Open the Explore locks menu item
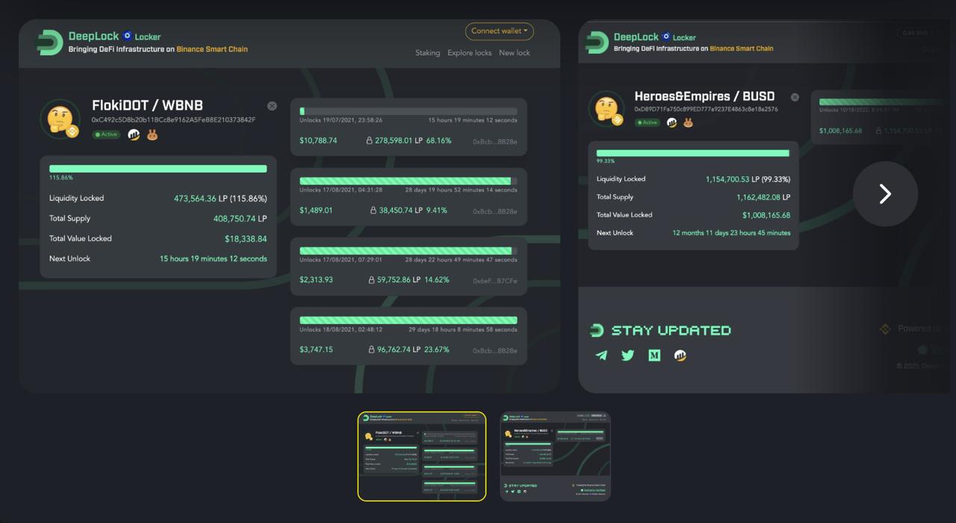Viewport: 956px width, 523px height. point(469,53)
